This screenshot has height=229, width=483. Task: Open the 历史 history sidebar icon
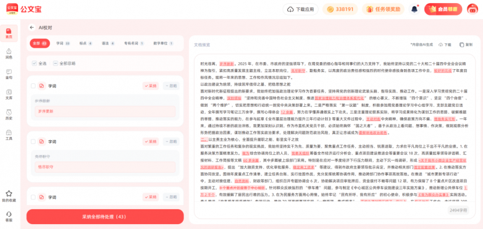[x=9, y=115]
